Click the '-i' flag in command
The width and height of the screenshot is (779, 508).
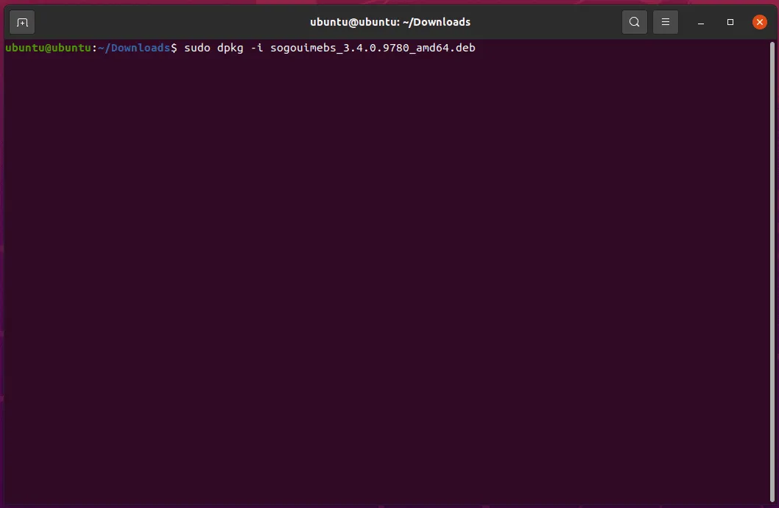pos(257,48)
